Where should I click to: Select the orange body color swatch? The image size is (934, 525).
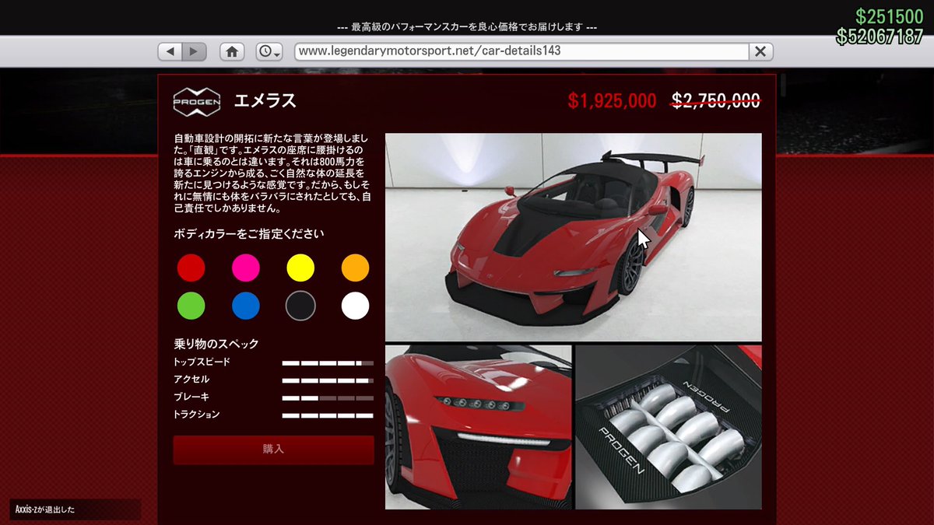(355, 268)
